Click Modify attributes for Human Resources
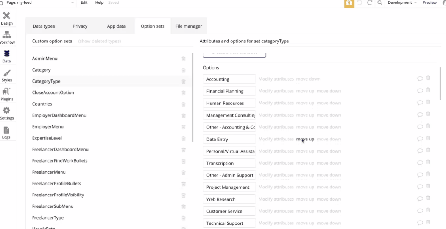This screenshot has width=446, height=229. point(276,103)
